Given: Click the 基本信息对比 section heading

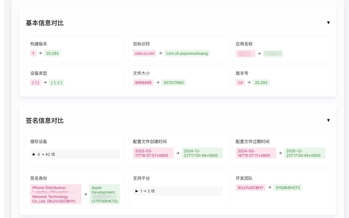Looking at the screenshot, I should (x=44, y=23).
